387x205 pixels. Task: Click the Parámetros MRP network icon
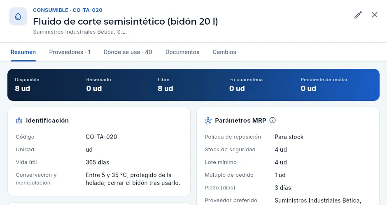point(208,121)
